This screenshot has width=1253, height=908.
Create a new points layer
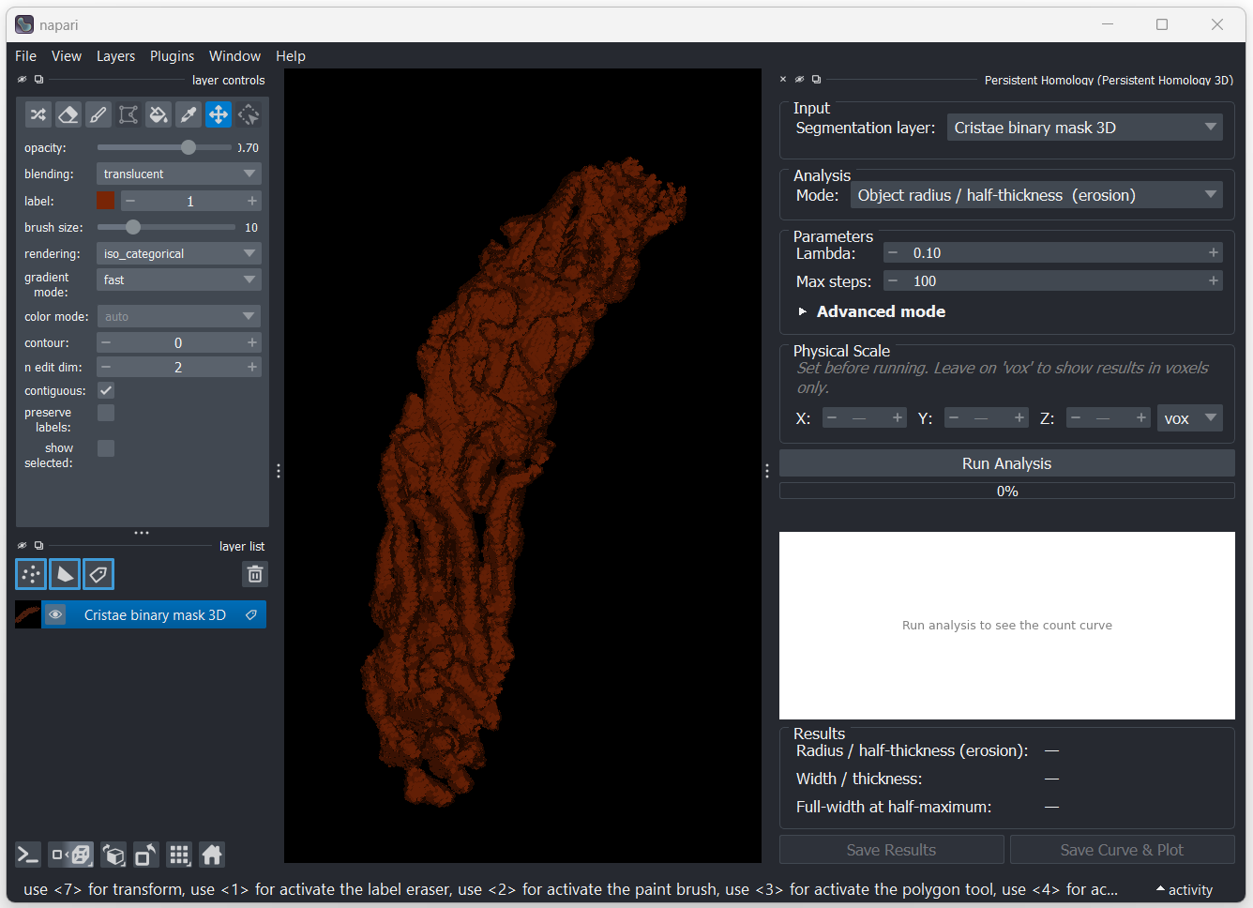pos(31,574)
